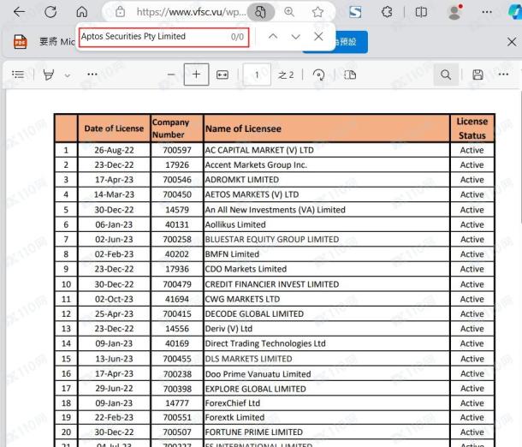This screenshot has height=447, width=522.
Task: Click the Date of License column header
Action: point(114,128)
